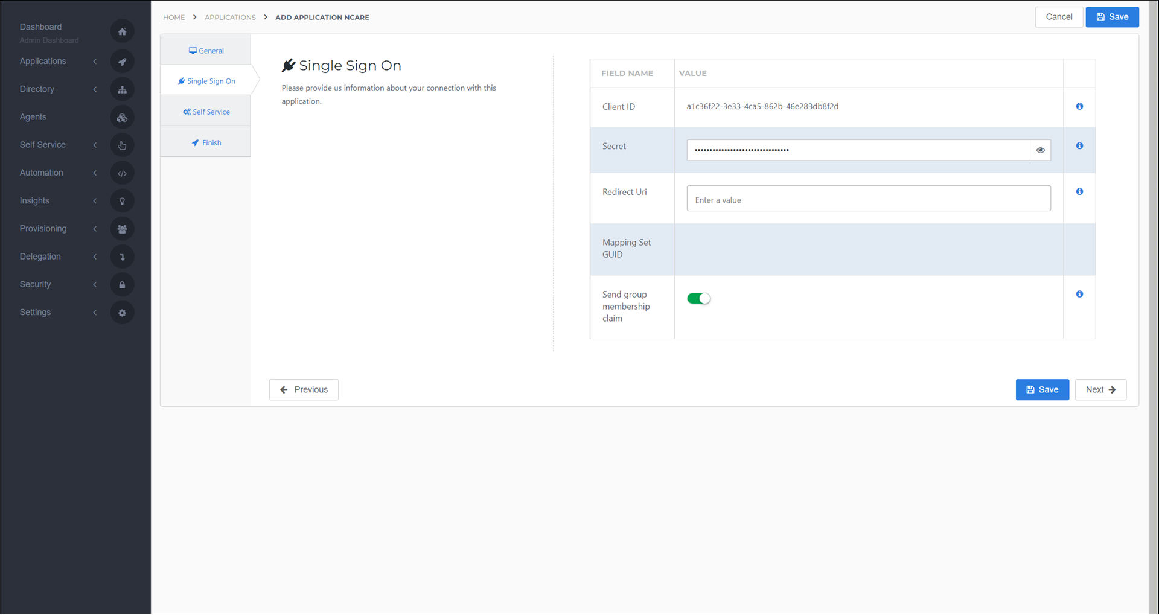Click the Client ID value text
This screenshot has width=1159, height=615.
tap(762, 106)
